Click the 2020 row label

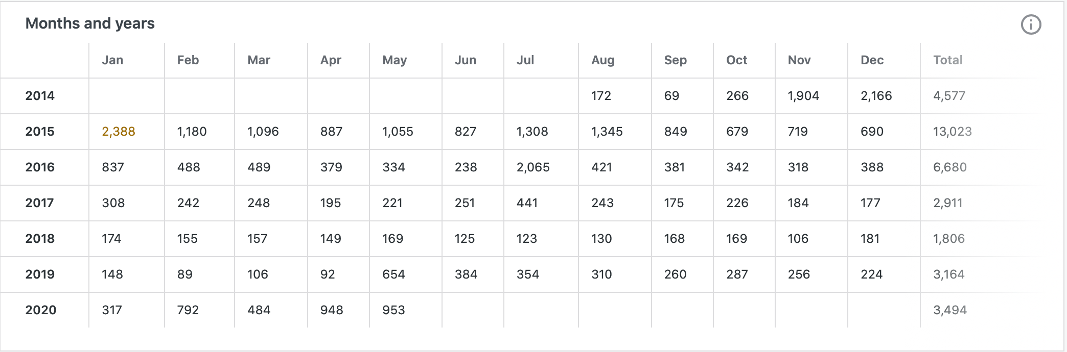click(x=41, y=310)
